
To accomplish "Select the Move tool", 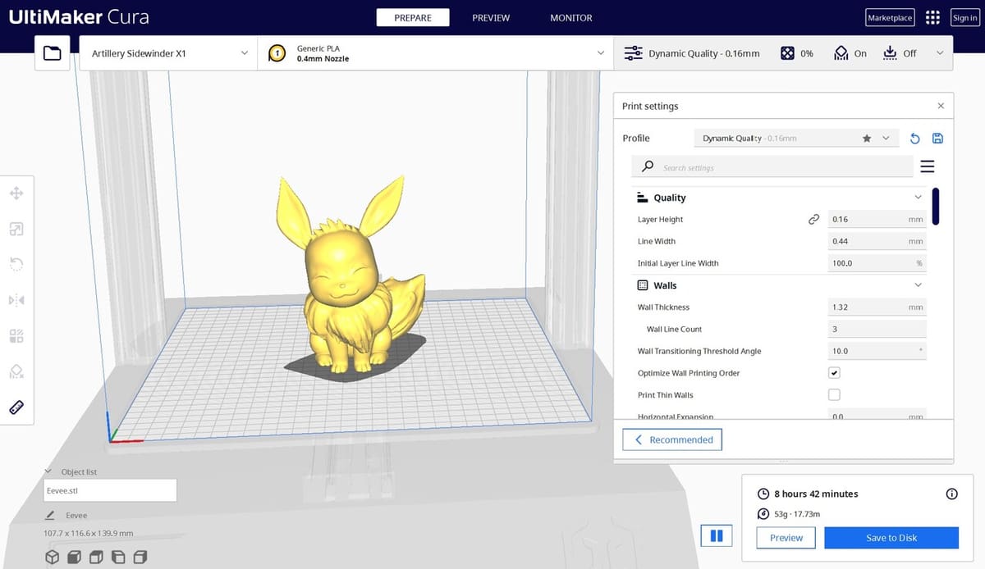I will (16, 193).
